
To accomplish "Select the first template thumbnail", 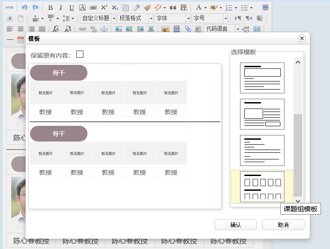I will 262,78.
